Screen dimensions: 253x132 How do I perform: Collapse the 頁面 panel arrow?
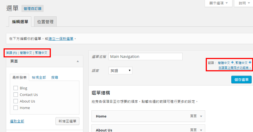click(78, 61)
